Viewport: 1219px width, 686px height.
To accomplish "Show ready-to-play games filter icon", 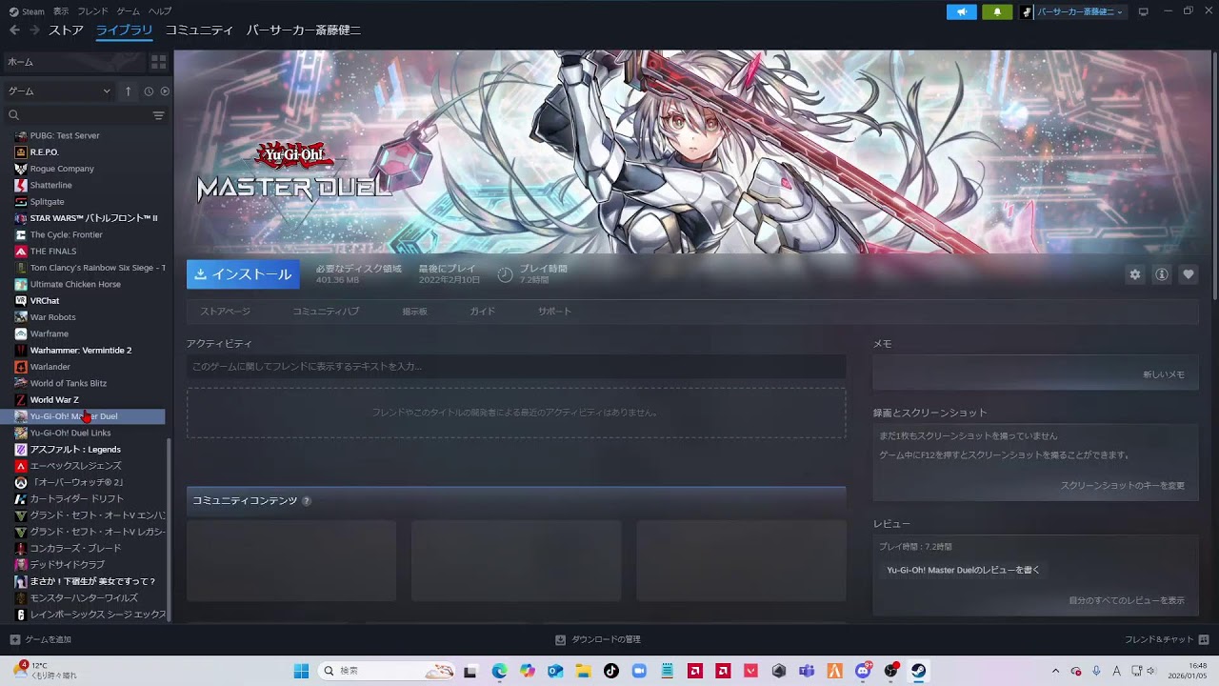I will 165,91.
